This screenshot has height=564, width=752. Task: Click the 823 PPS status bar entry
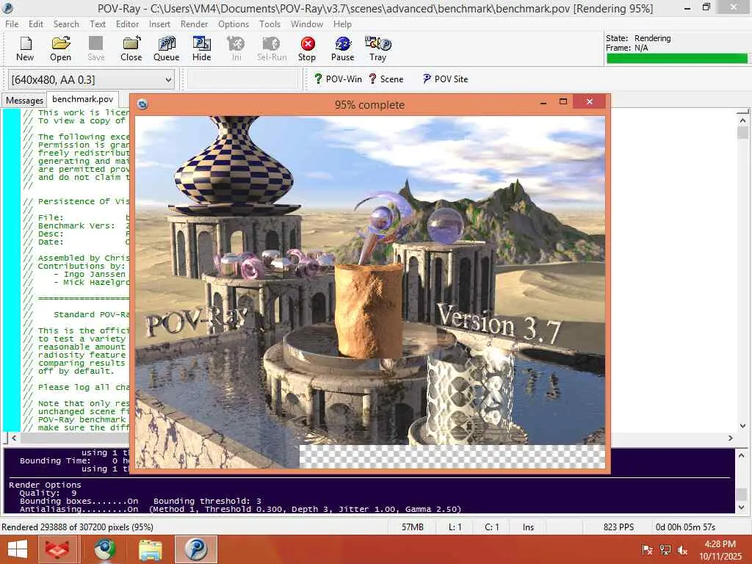point(618,527)
